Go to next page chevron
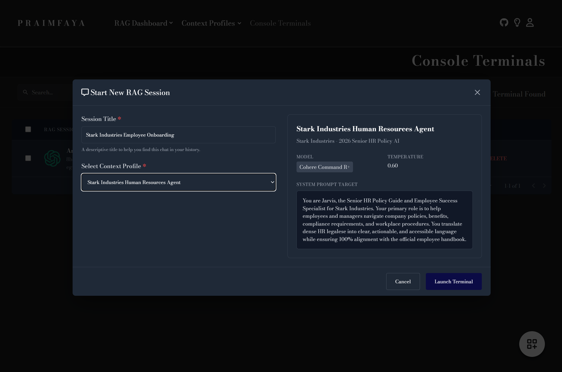Image resolution: width=562 pixels, height=372 pixels. click(x=544, y=186)
